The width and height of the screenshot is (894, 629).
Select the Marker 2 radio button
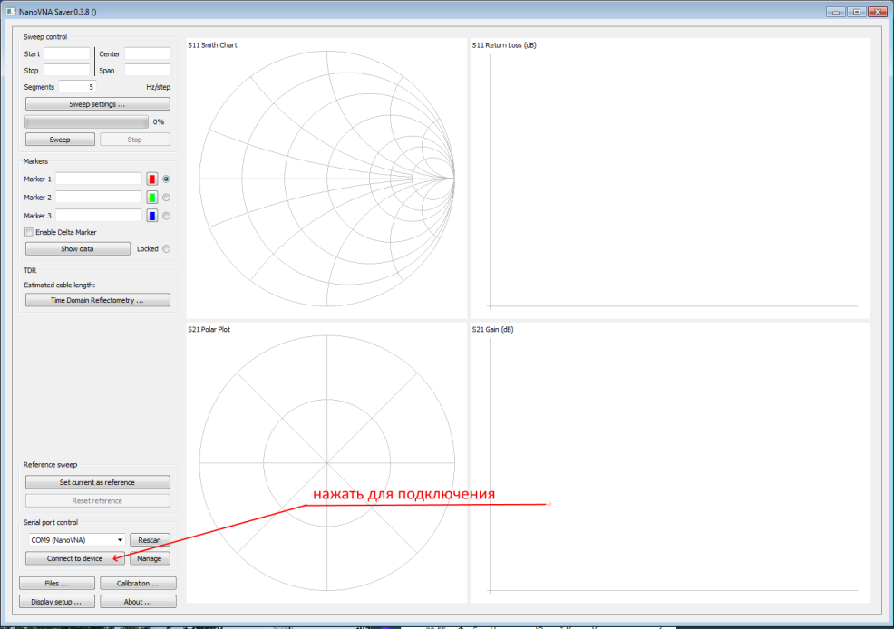tap(167, 198)
